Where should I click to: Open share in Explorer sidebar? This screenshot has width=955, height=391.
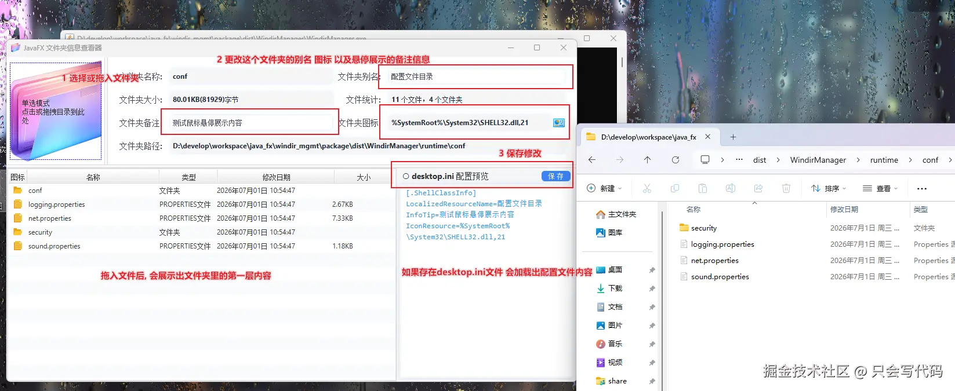611,381
